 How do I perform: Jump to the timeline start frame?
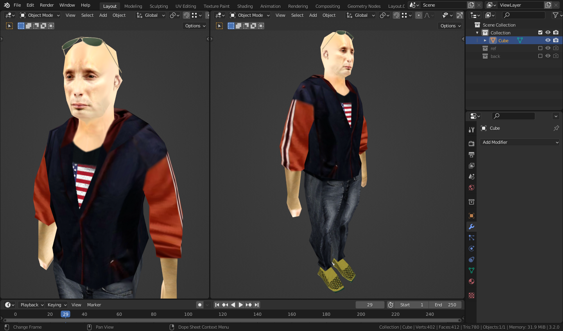tap(217, 305)
